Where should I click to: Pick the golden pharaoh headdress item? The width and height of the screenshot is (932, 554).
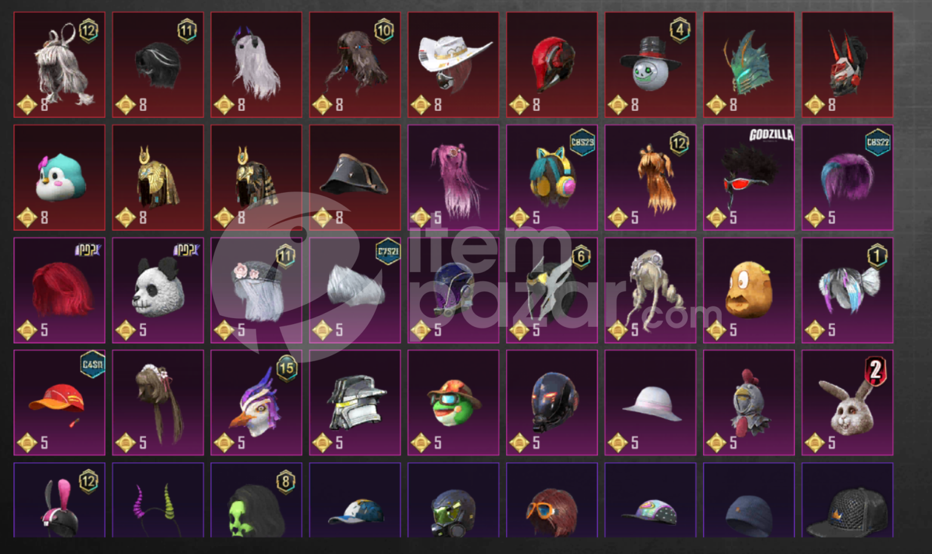tap(158, 177)
